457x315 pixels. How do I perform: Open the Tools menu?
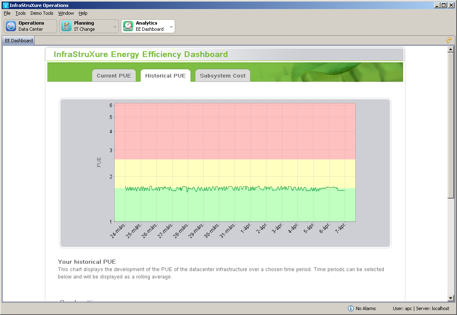click(21, 13)
